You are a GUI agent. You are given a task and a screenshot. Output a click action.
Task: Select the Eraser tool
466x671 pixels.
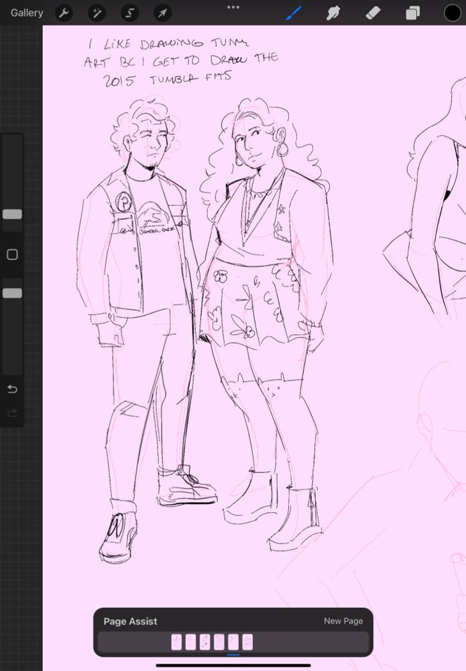(x=373, y=13)
